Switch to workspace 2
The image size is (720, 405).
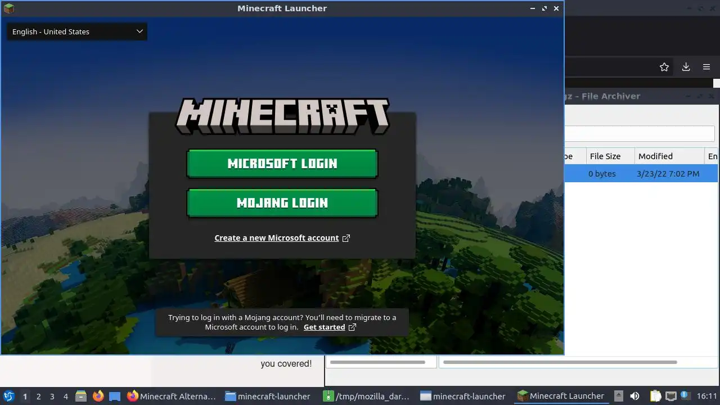(38, 397)
